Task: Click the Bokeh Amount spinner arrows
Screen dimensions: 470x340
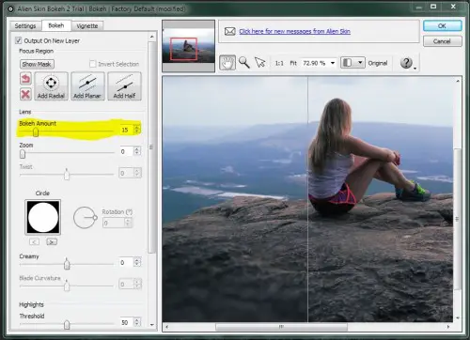Action: (x=137, y=130)
